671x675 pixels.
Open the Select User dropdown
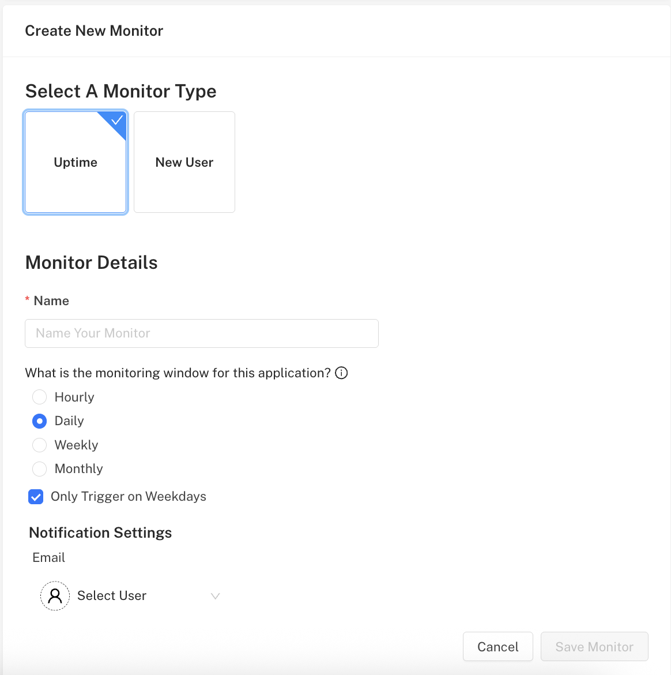click(x=131, y=596)
